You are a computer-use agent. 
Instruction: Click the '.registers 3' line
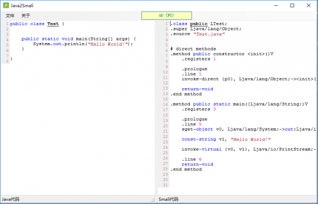[x=199, y=109]
